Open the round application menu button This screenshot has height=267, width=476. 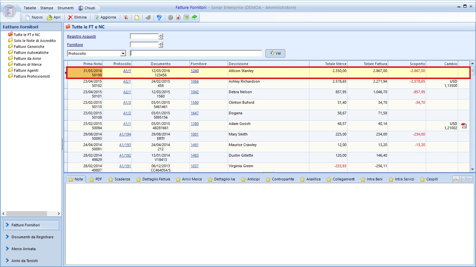(x=9, y=12)
